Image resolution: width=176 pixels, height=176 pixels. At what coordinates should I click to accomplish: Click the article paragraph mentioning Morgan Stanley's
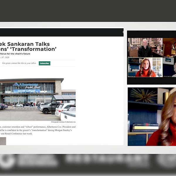[38, 130]
